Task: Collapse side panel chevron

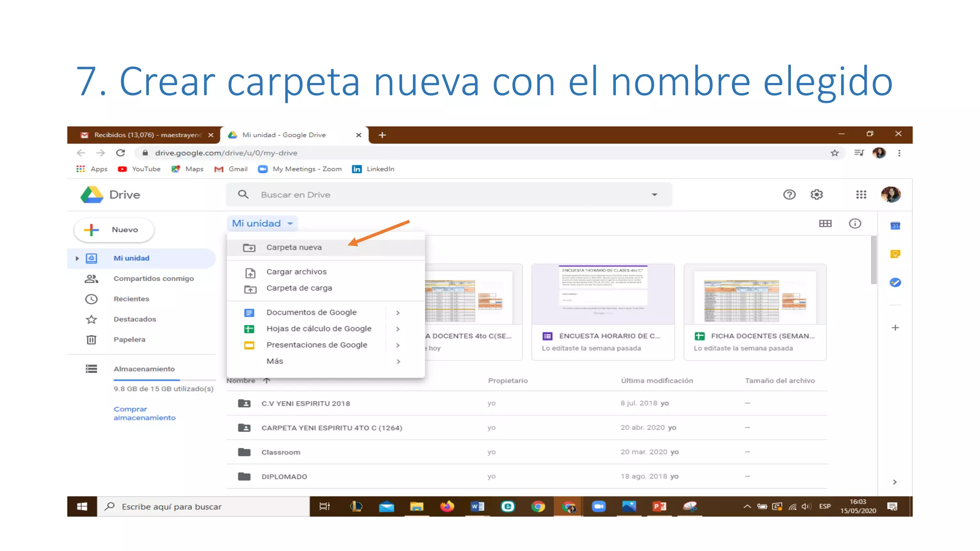Action: tap(894, 482)
